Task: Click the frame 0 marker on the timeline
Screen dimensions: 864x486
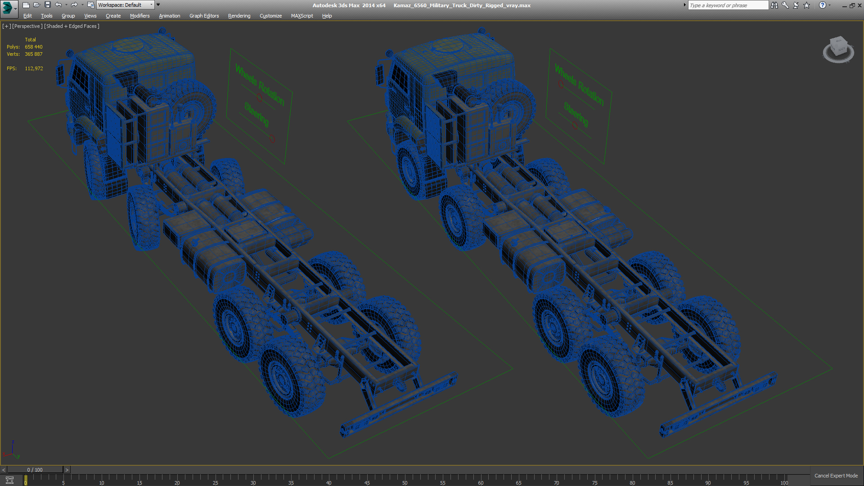Action: 26,481
